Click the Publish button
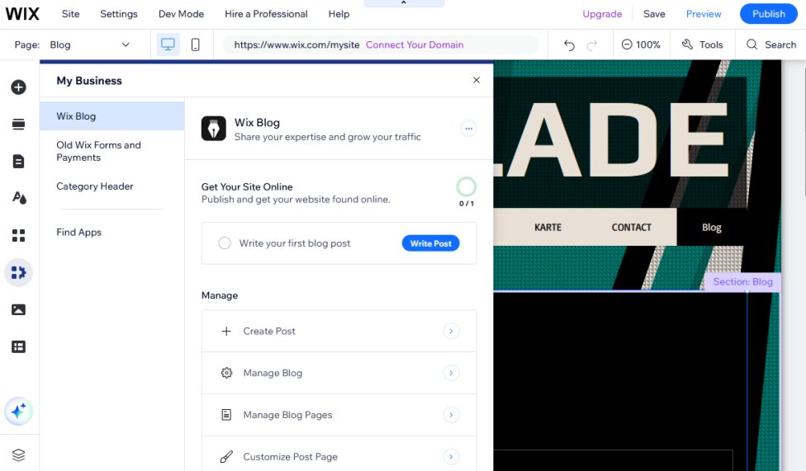Image resolution: width=806 pixels, height=471 pixels. click(769, 14)
